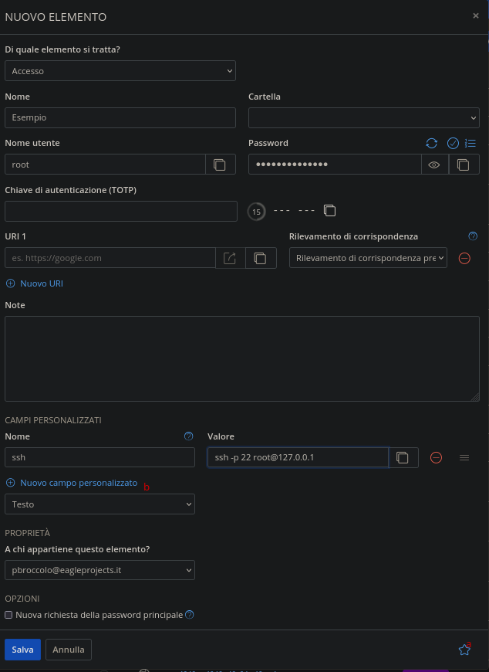This screenshot has height=672, width=489.
Task: Check if password has been exposed
Action: [x=453, y=143]
